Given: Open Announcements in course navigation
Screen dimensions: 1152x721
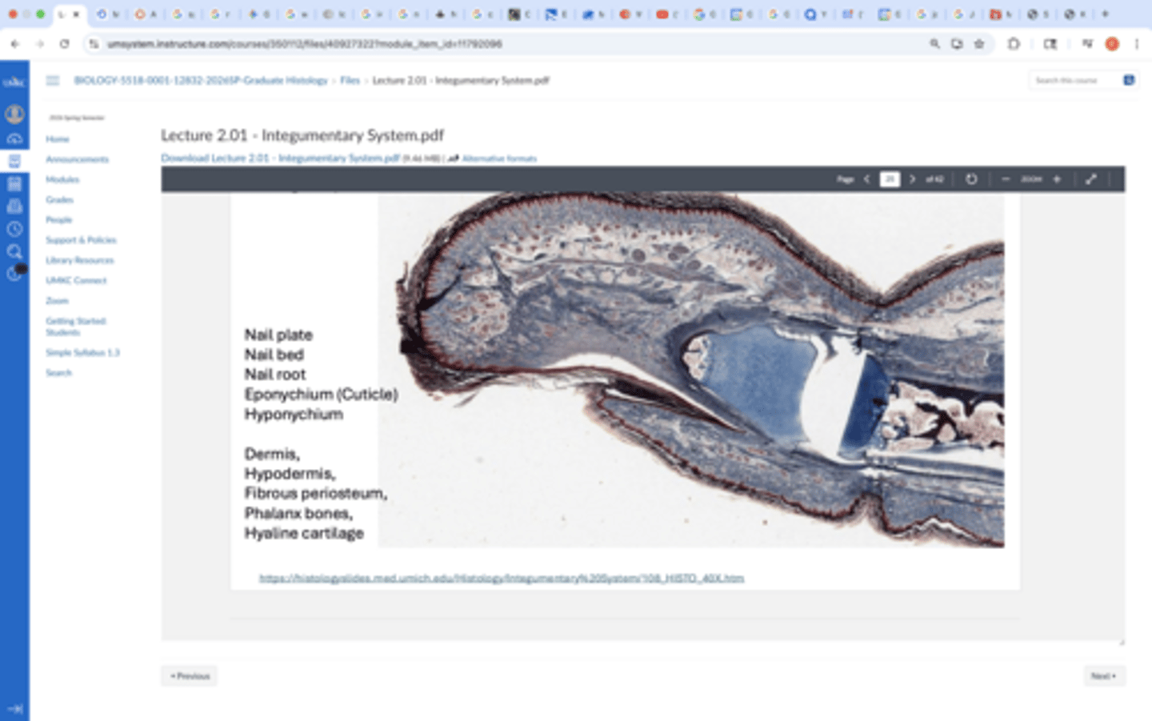Looking at the screenshot, I should pos(77,159).
